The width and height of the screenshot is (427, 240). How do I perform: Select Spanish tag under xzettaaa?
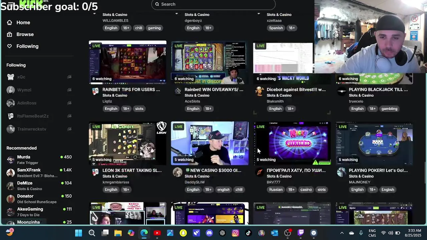click(276, 28)
